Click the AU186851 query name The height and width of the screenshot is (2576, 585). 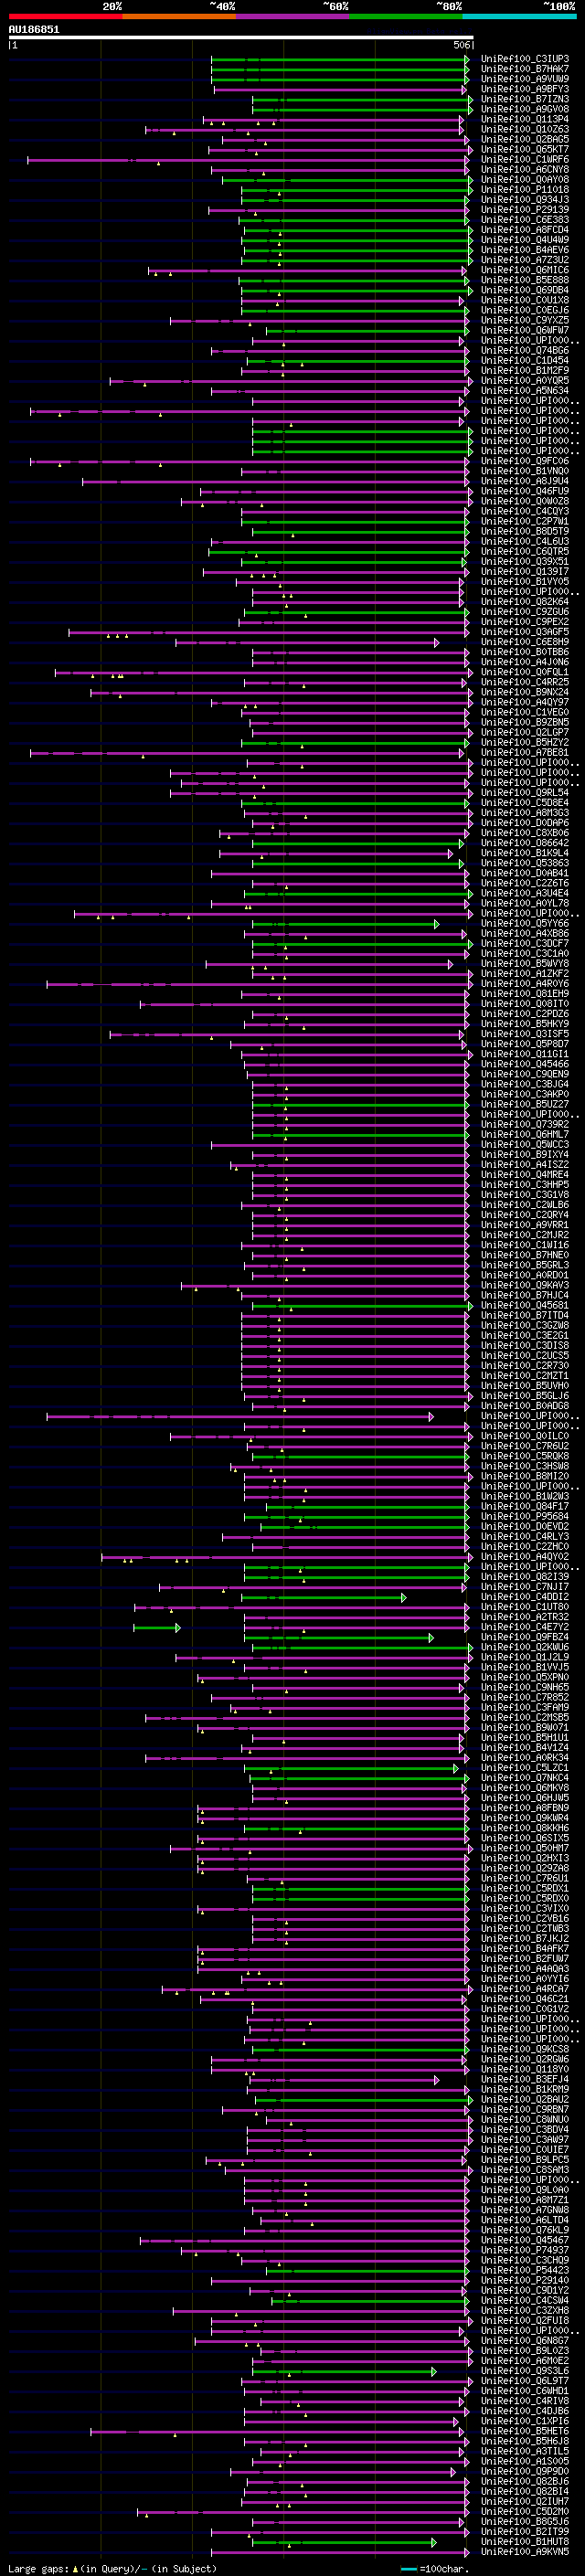pyautogui.click(x=34, y=30)
